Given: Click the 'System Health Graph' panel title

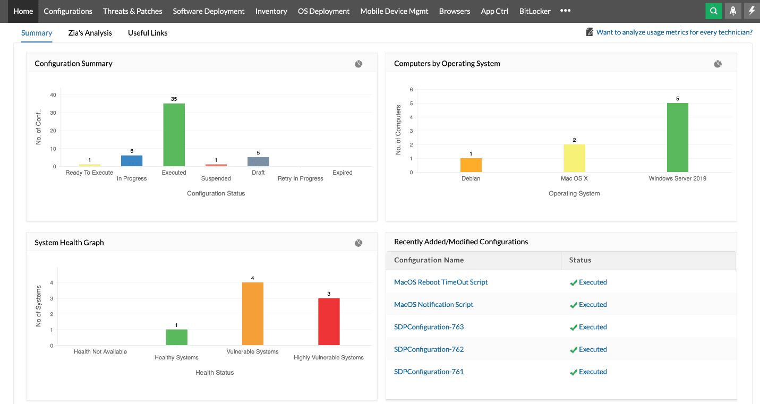Looking at the screenshot, I should pyautogui.click(x=69, y=243).
